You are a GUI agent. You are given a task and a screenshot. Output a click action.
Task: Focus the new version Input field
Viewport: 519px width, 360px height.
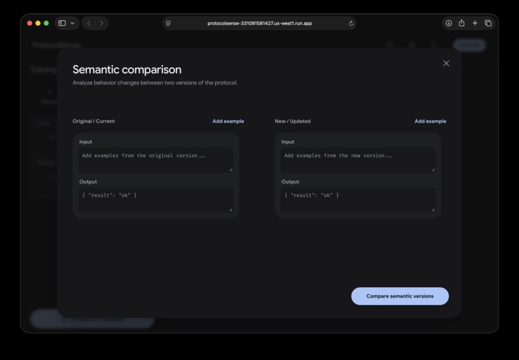coord(358,160)
